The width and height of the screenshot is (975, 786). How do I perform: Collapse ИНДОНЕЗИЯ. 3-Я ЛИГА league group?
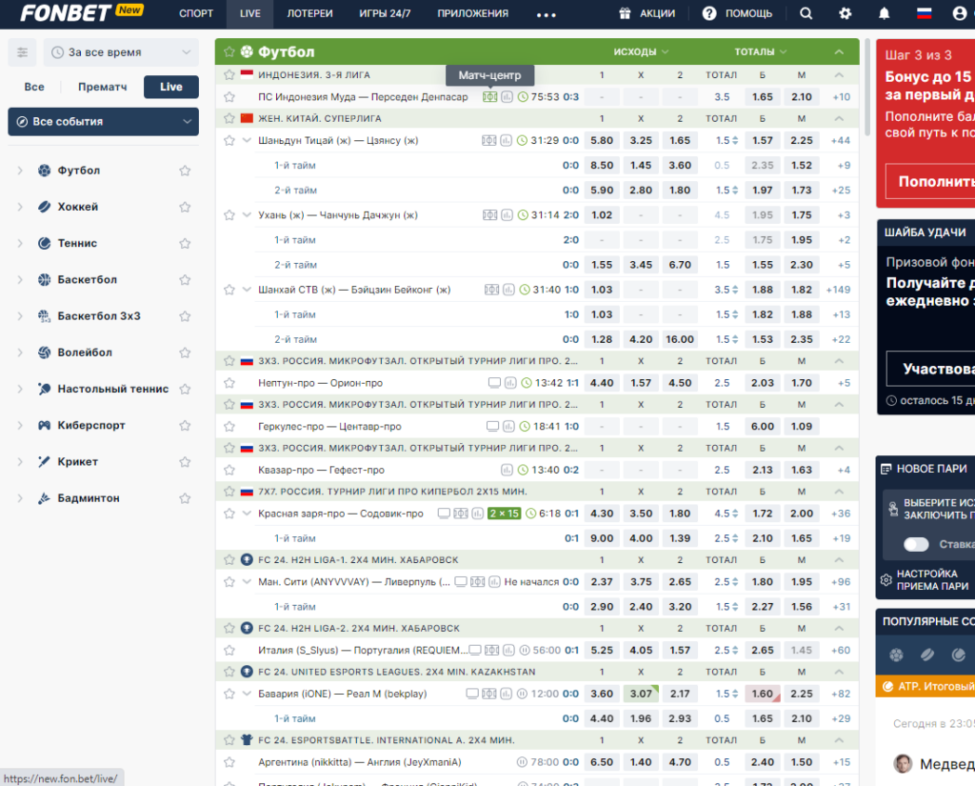coord(839,75)
